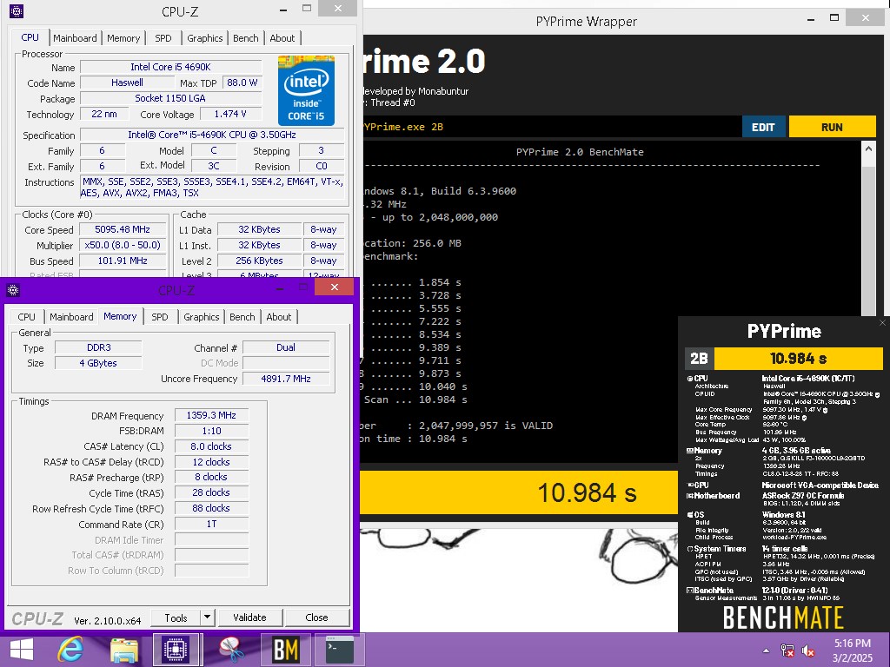Open About tab in top CPU-Z window
Image resolution: width=890 pixels, height=667 pixels.
click(282, 38)
